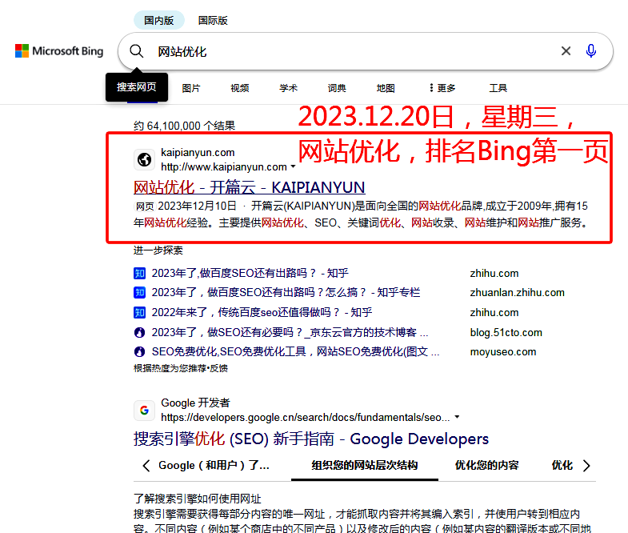Clear search text with X icon
The width and height of the screenshot is (628, 533).
click(566, 51)
